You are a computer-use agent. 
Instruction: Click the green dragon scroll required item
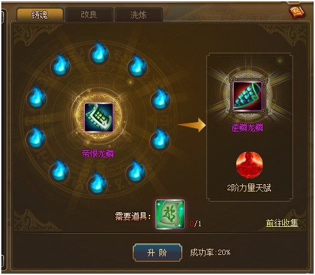[170, 214]
